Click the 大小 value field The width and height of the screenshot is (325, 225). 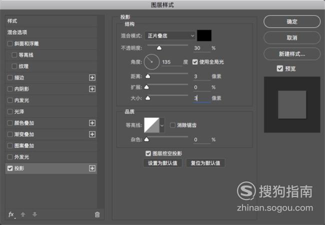click(x=201, y=98)
